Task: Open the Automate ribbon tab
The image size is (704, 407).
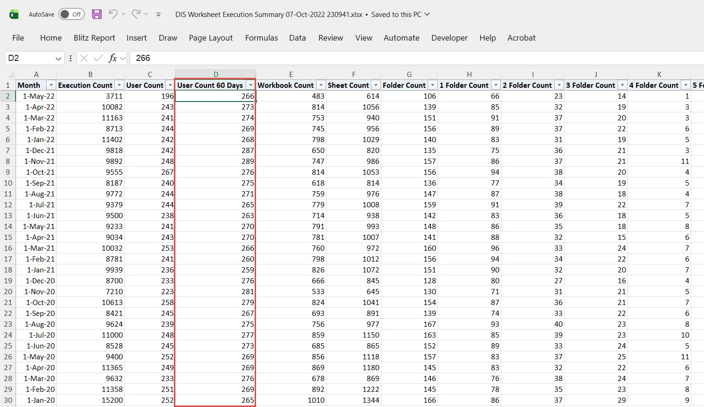Action: (x=402, y=38)
